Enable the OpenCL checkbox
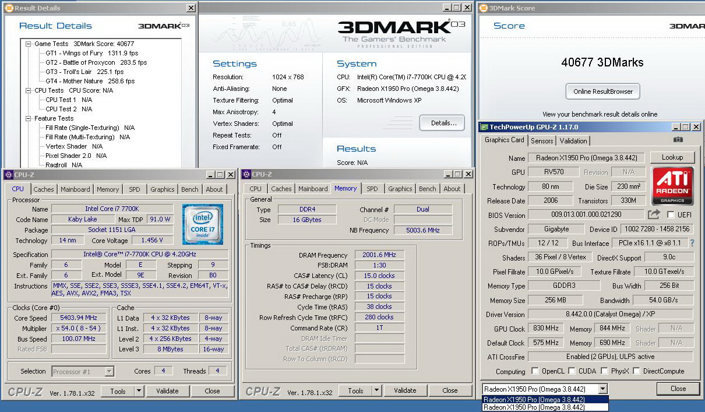This screenshot has width=705, height=412. point(535,371)
